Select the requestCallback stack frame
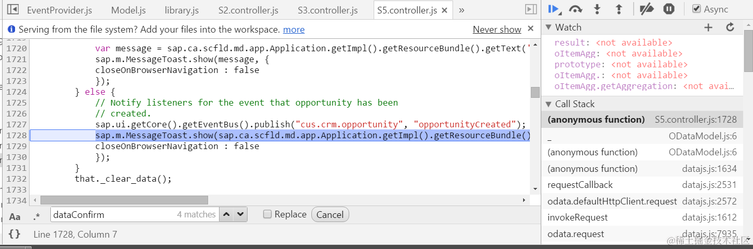753x249 pixels. 642,185
